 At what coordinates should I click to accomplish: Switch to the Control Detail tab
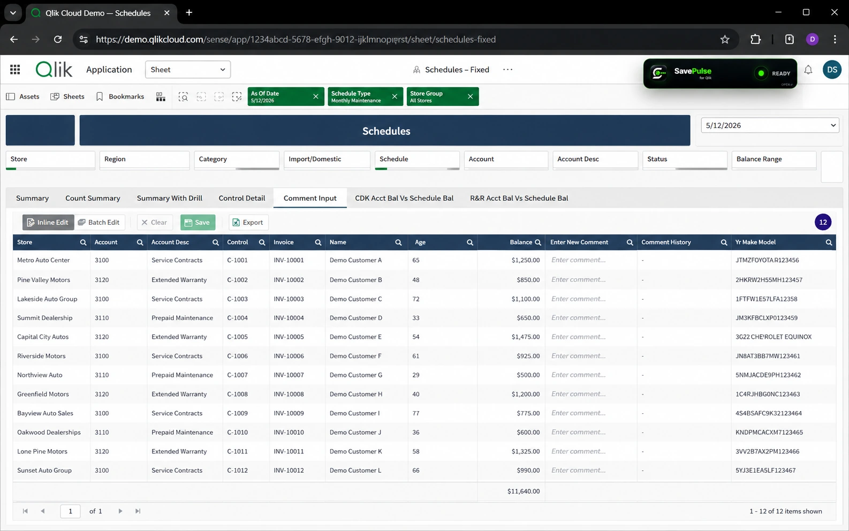[242, 199]
